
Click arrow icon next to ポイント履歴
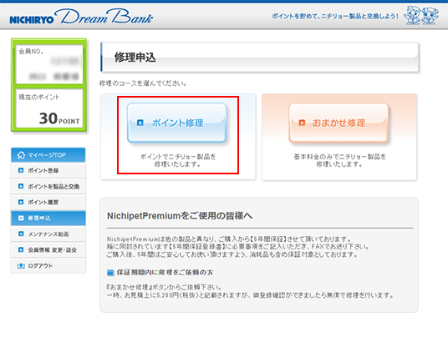click(21, 202)
